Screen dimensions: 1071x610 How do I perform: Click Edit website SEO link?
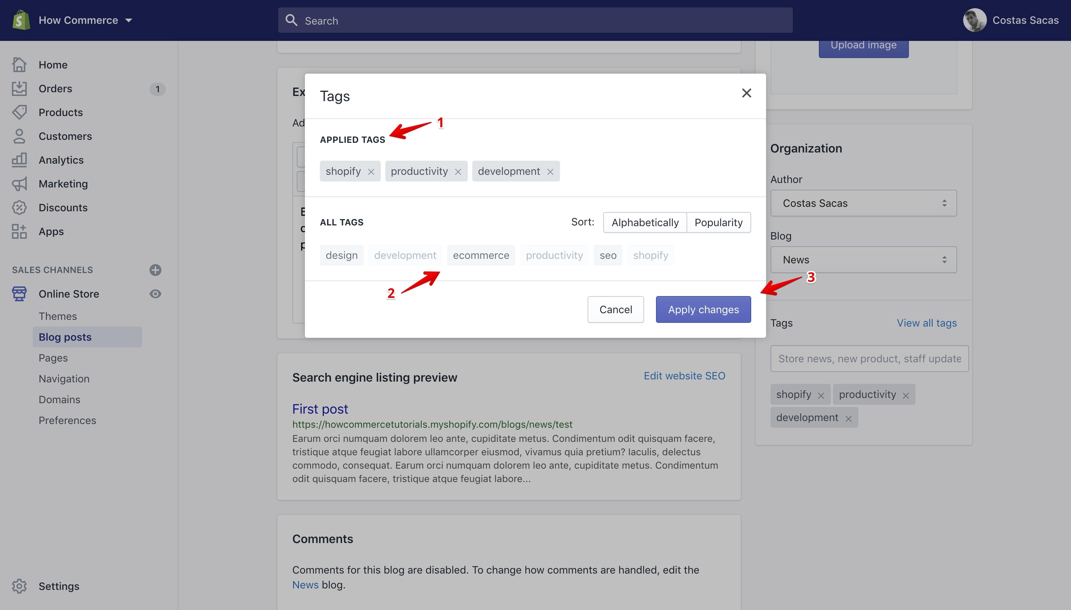point(684,376)
